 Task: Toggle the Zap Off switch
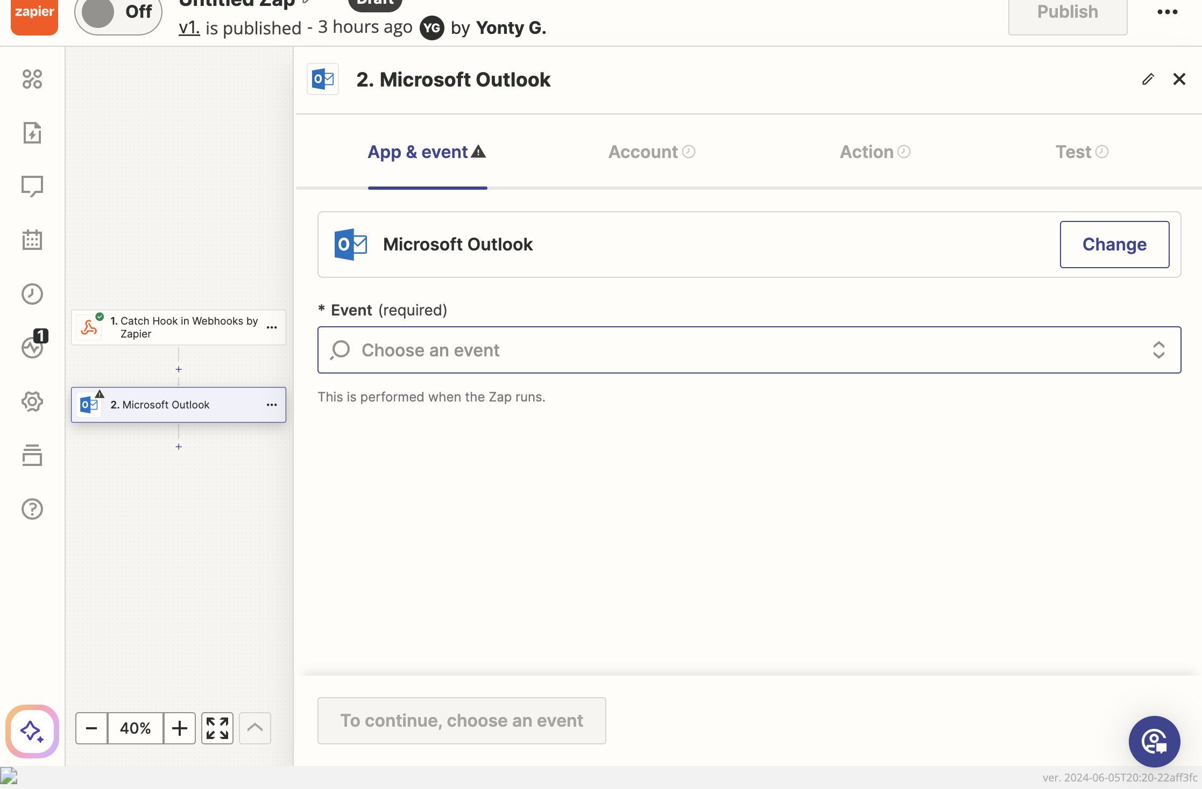click(118, 13)
